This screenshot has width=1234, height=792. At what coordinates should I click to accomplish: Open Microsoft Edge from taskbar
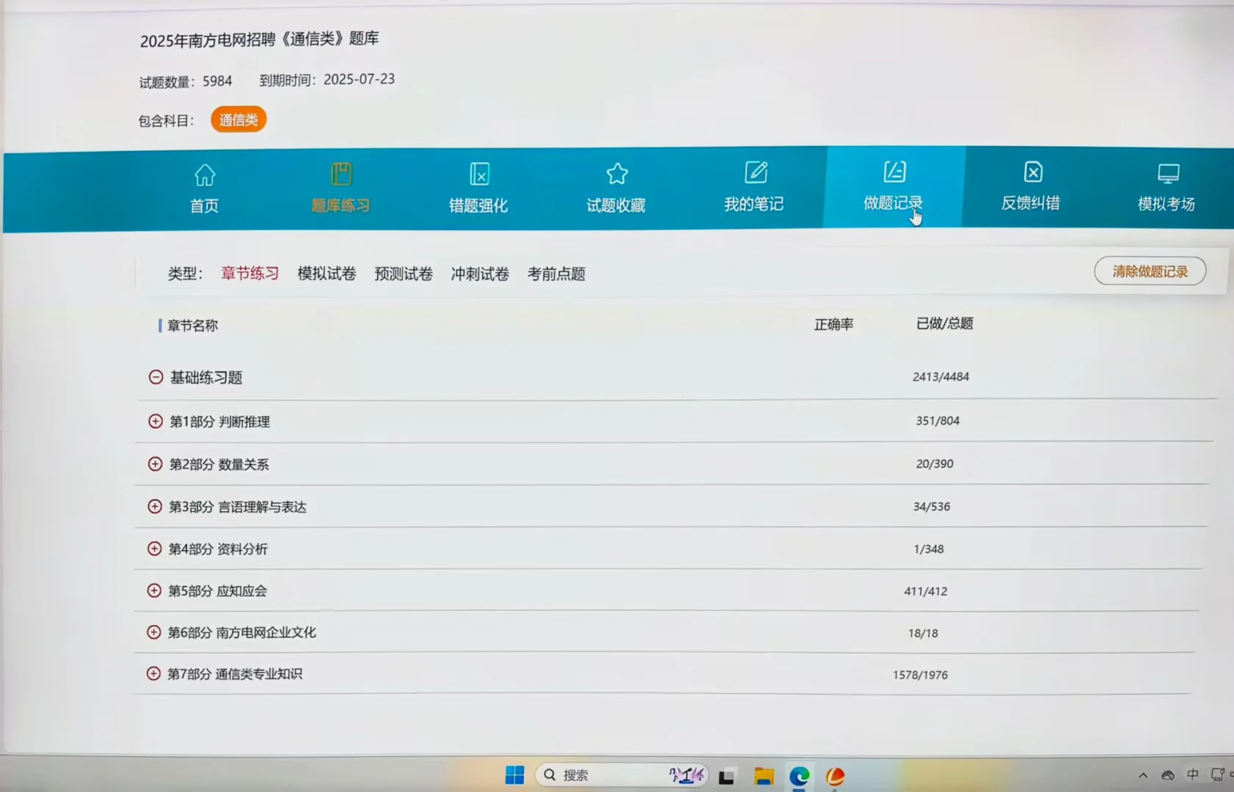(x=800, y=776)
